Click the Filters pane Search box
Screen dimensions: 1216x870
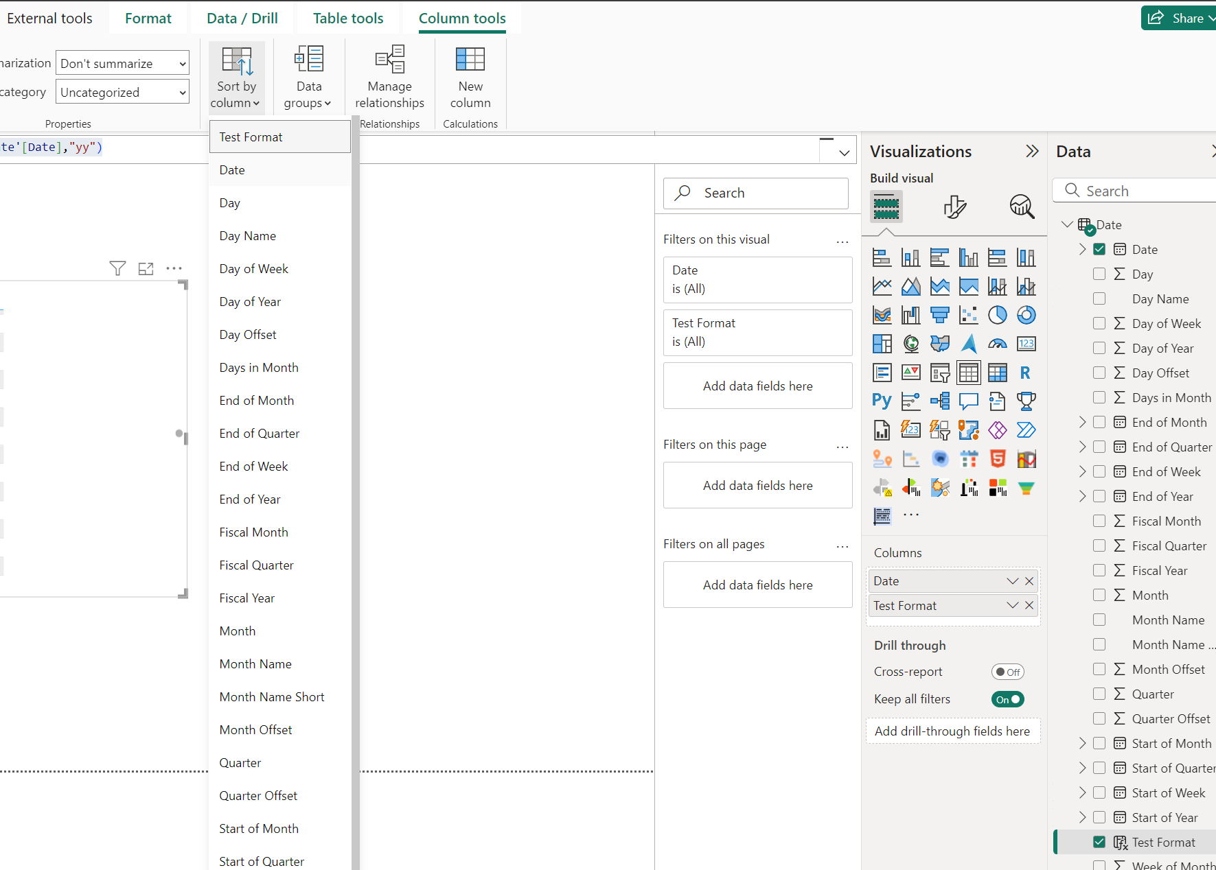(x=756, y=193)
